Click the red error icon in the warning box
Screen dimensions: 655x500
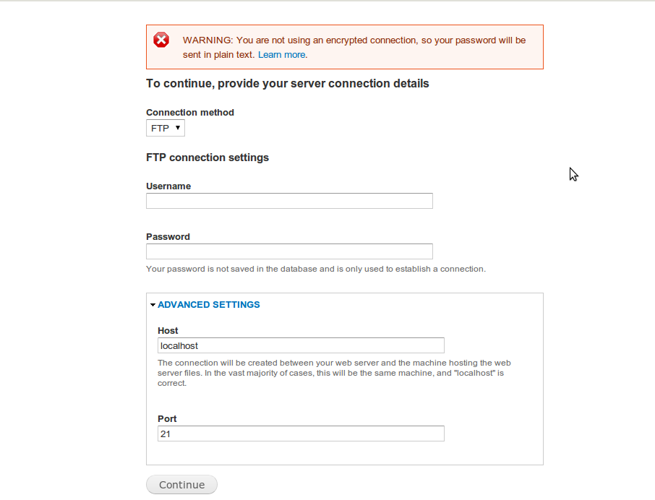[161, 40]
